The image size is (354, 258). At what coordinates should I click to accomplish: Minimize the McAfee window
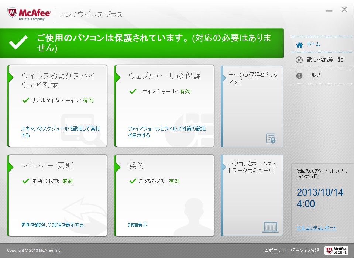click(x=329, y=11)
